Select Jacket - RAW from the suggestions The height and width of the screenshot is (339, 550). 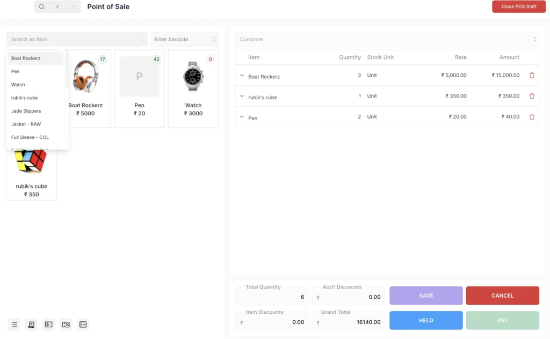35,124
